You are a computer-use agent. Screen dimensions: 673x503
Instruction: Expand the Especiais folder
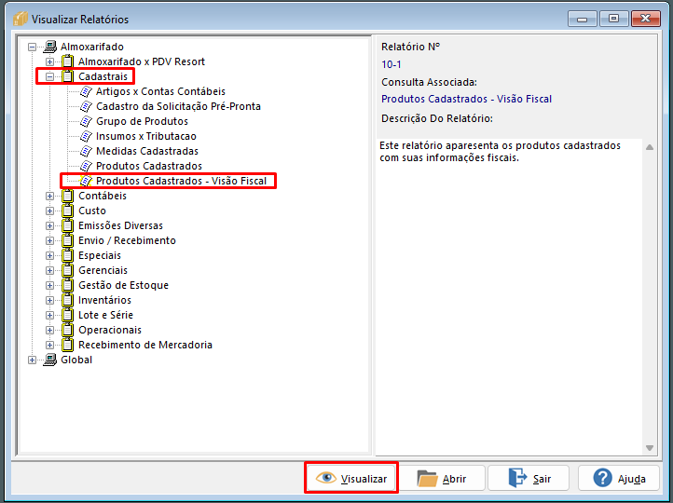(x=49, y=255)
